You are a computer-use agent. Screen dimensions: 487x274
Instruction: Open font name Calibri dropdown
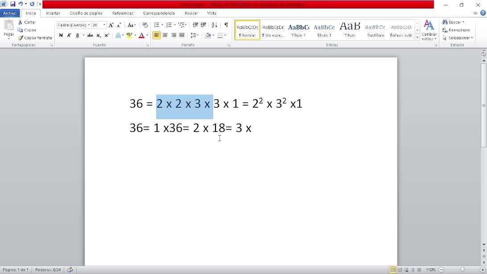89,25
